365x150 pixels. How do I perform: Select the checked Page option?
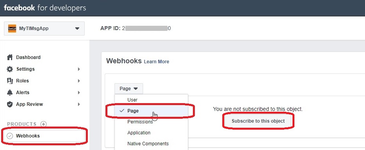click(x=151, y=111)
